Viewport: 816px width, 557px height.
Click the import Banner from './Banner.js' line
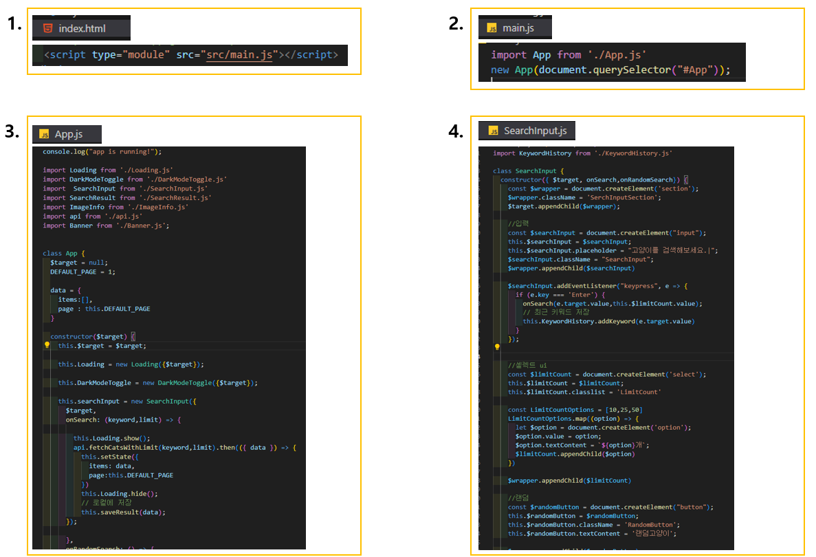click(106, 226)
